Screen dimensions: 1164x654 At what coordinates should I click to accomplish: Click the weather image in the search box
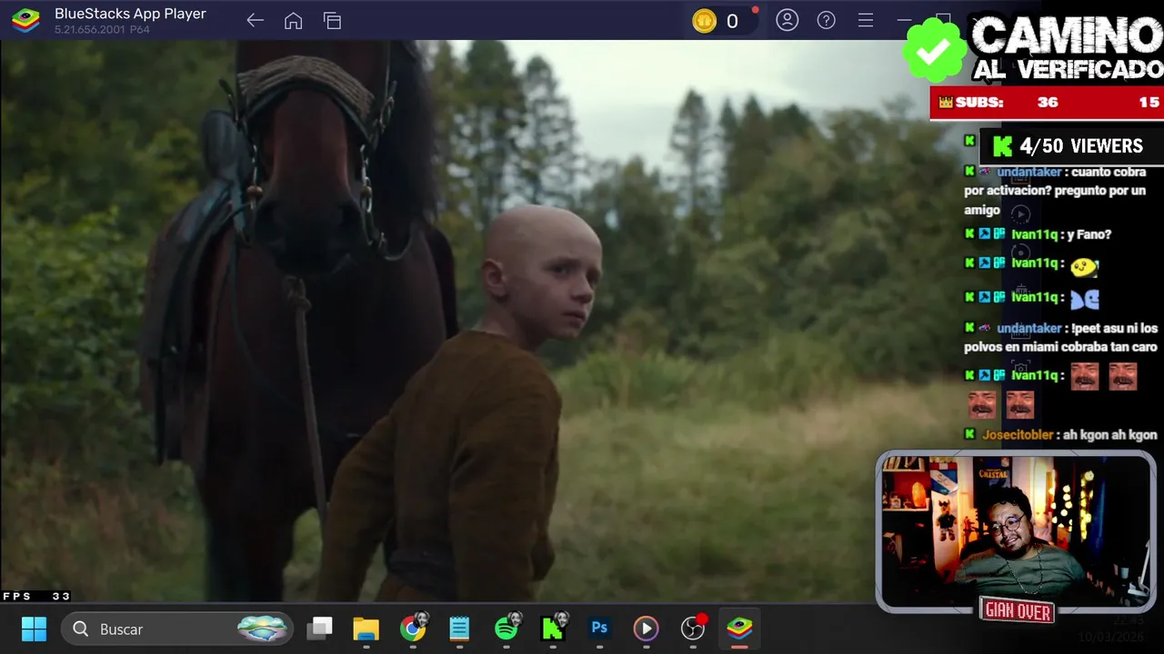pyautogui.click(x=263, y=629)
